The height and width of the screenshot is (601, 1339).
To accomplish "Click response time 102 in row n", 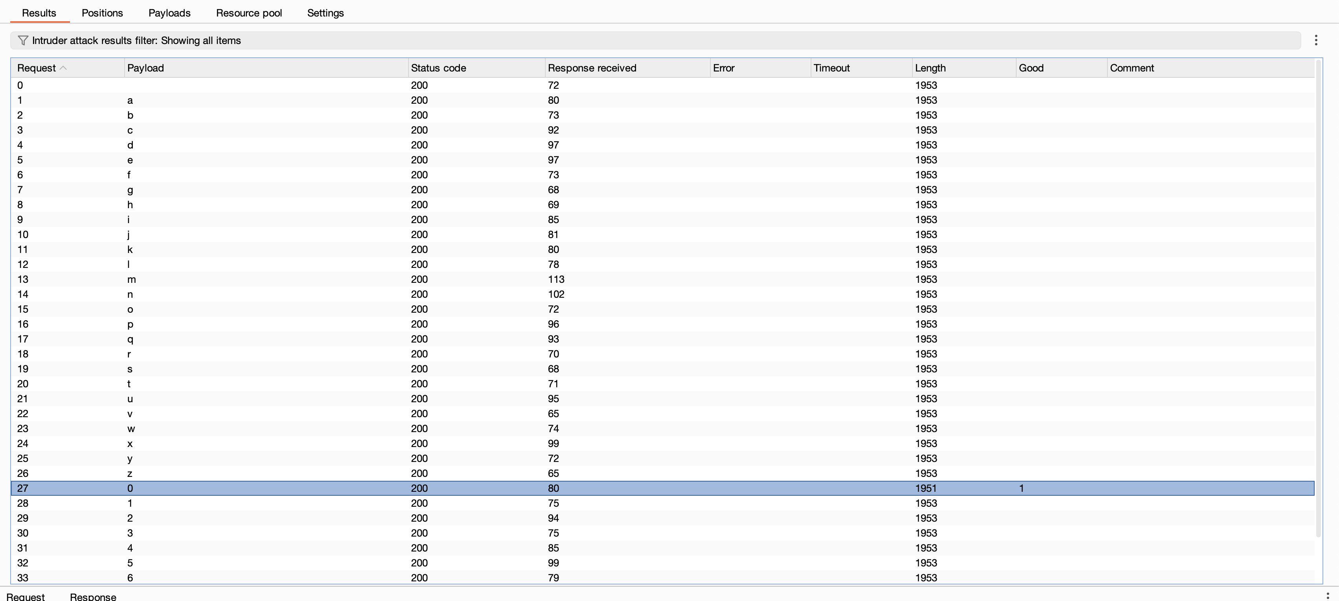I will (x=556, y=295).
